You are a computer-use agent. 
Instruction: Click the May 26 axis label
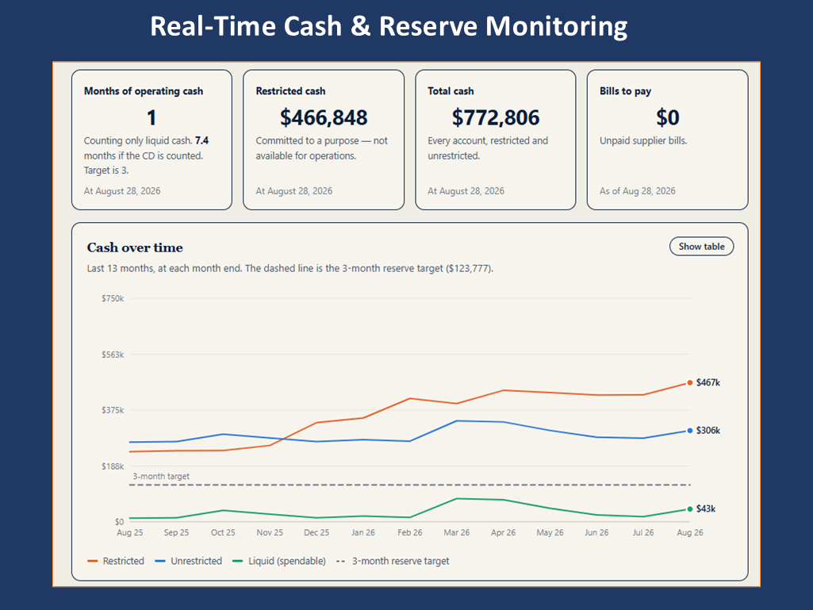(550, 532)
